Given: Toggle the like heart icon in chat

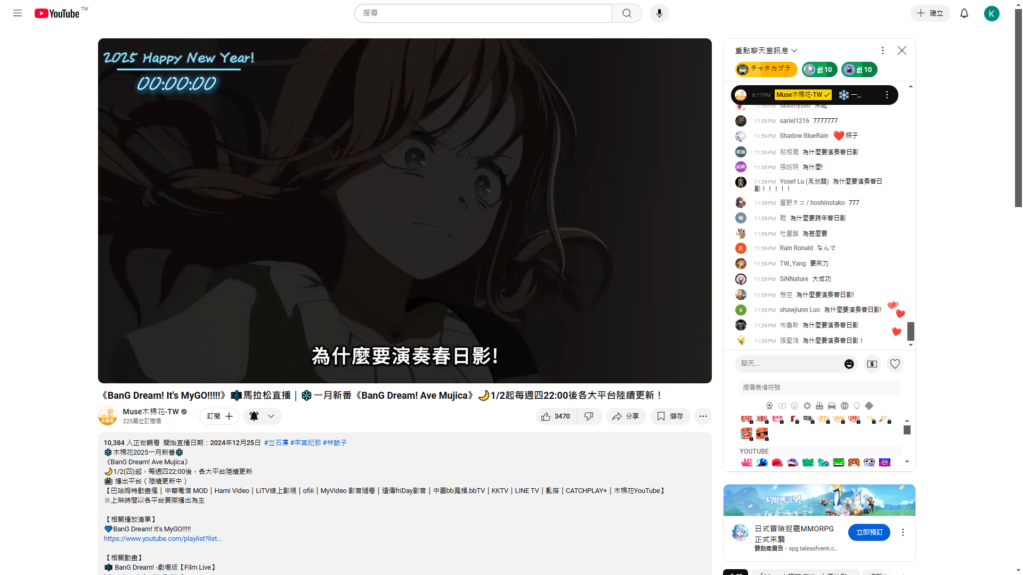Looking at the screenshot, I should click(x=895, y=364).
